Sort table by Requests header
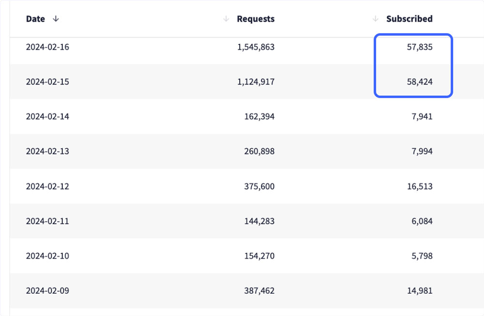 pyautogui.click(x=256, y=19)
